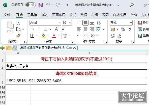Toggle Italic formatting
This screenshot has height=105, width=149.
click(x=39, y=29)
